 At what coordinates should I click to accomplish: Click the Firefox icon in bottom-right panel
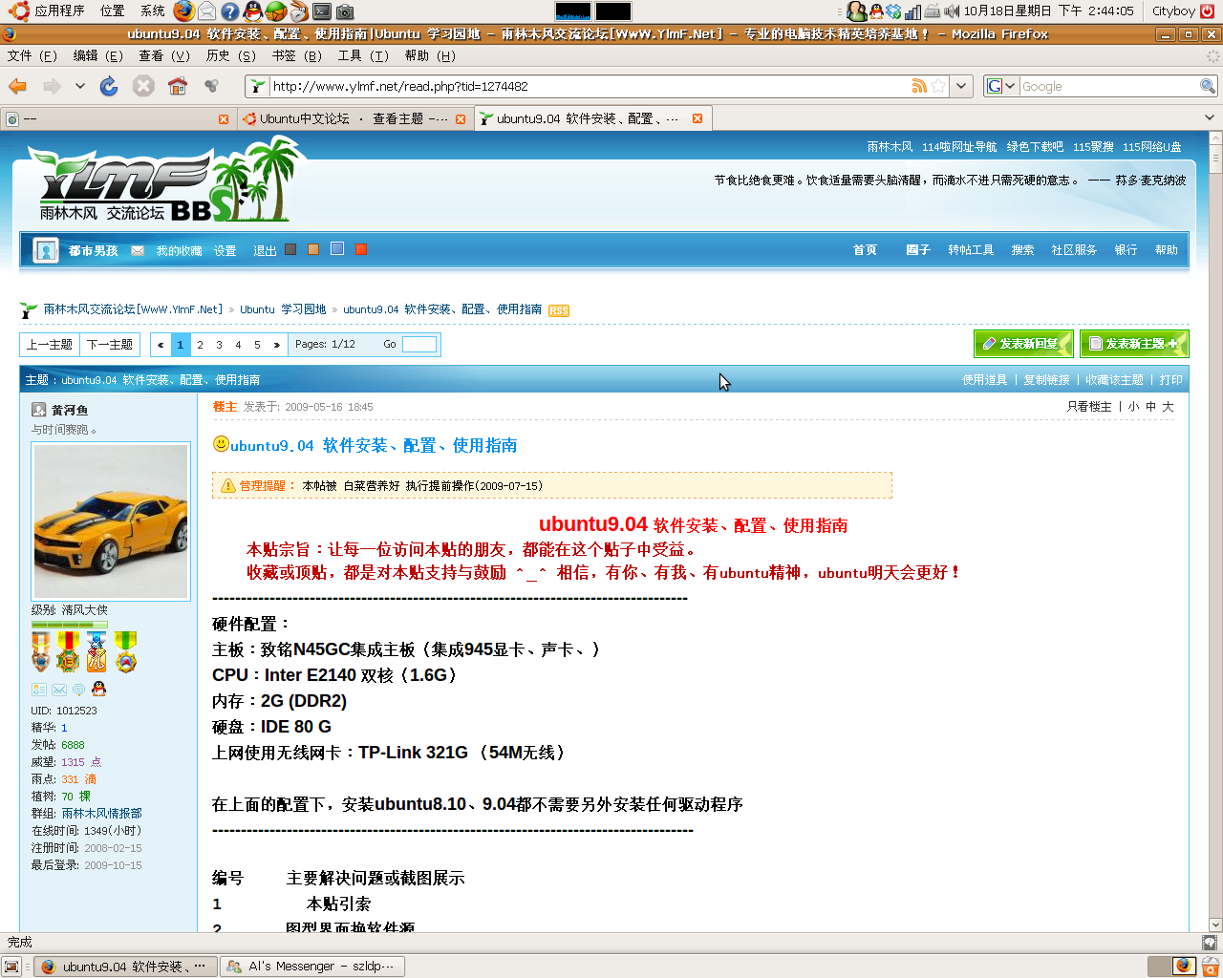1183,966
